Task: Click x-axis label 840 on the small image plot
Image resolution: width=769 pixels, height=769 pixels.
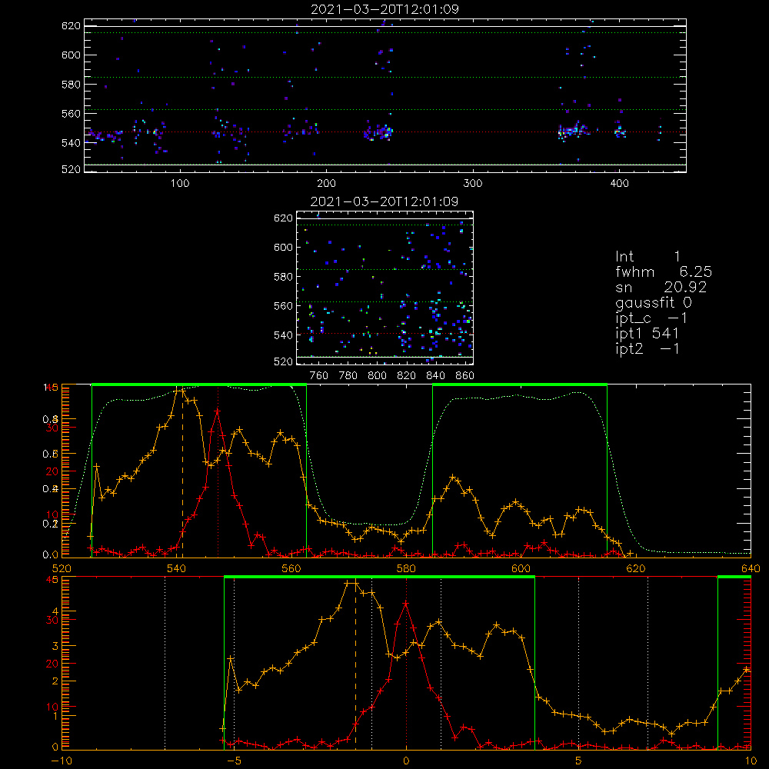Action: tap(435, 376)
